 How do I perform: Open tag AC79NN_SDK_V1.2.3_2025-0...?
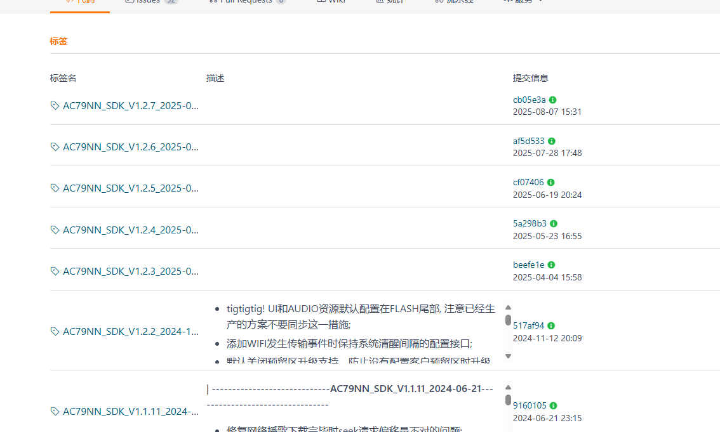click(130, 271)
